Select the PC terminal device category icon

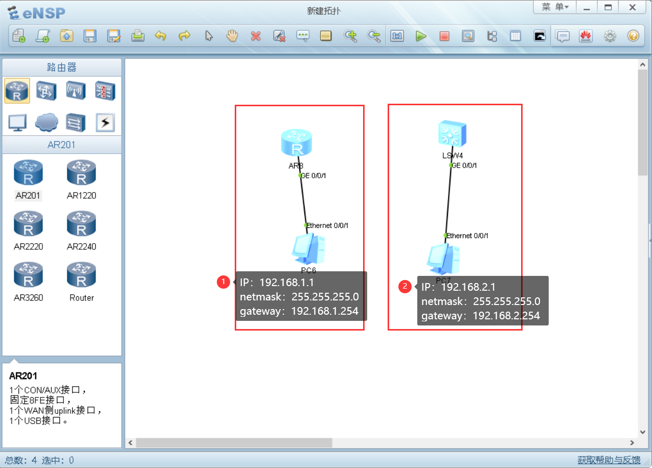coord(17,122)
